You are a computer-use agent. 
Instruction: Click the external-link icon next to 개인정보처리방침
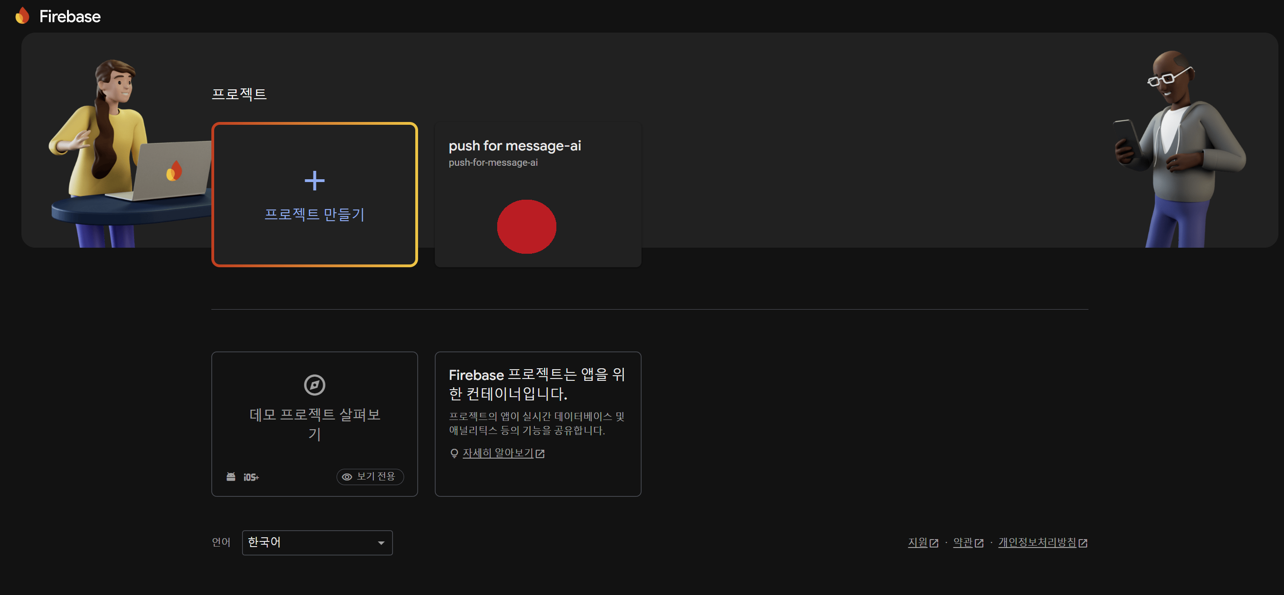pos(1082,543)
